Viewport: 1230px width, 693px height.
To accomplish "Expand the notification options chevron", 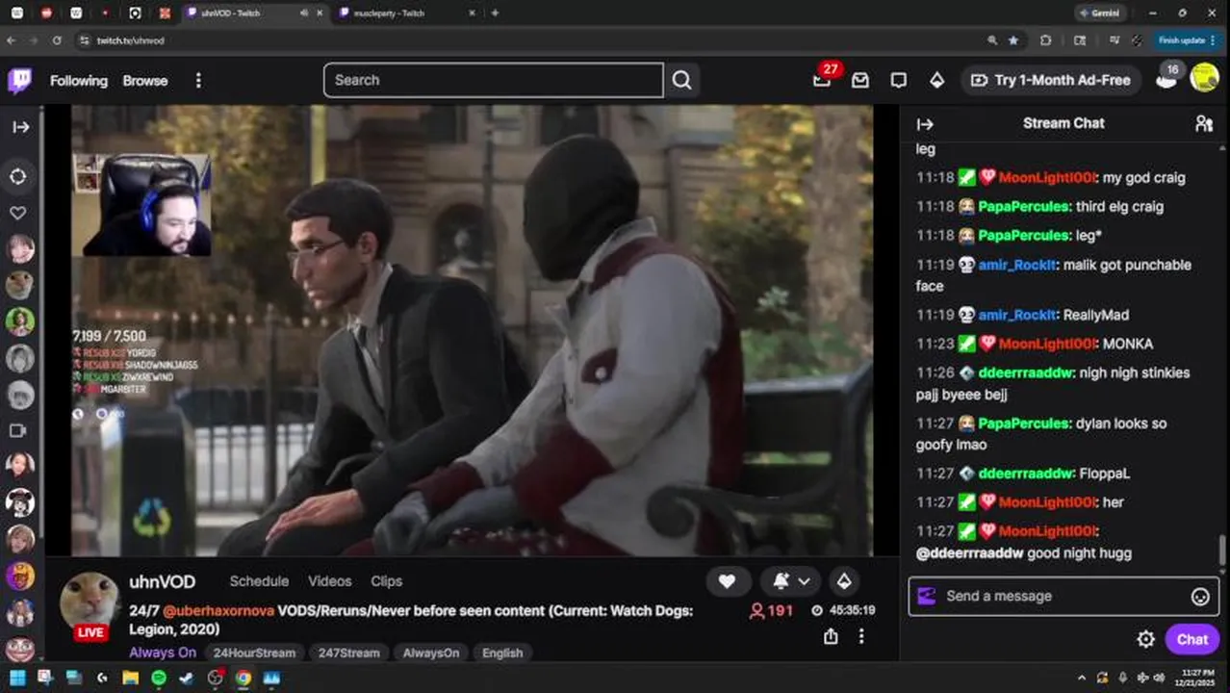I will click(x=804, y=581).
